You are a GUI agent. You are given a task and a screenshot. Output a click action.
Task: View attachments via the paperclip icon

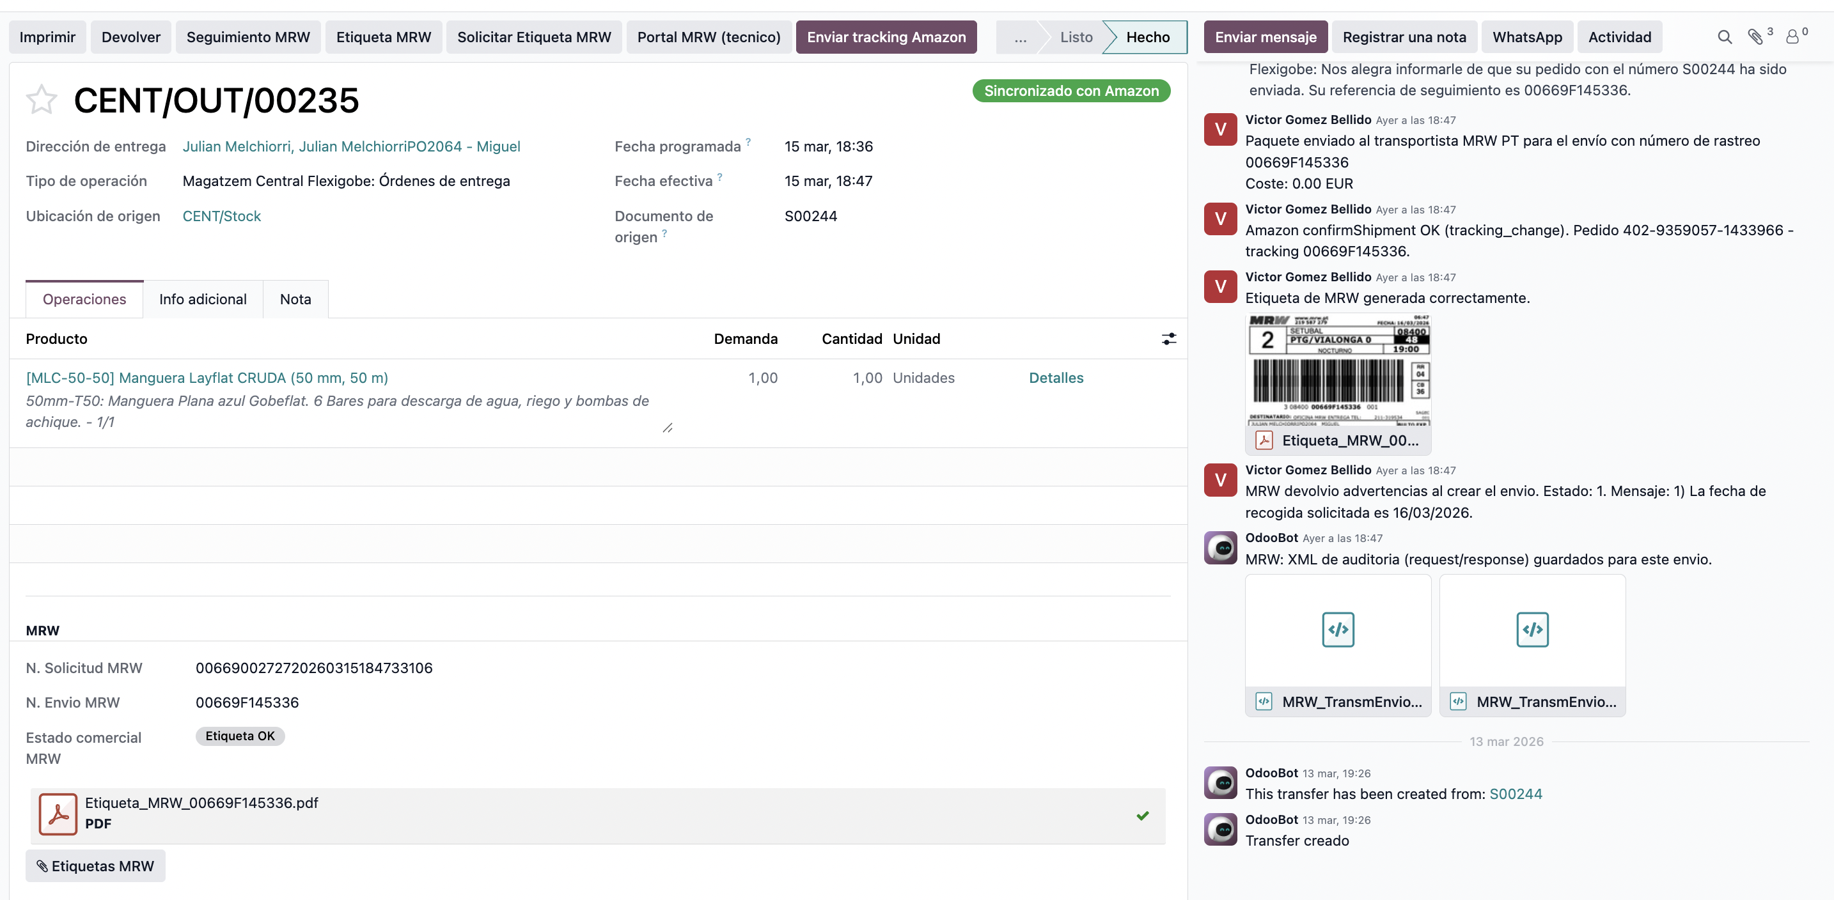pyautogui.click(x=1757, y=37)
